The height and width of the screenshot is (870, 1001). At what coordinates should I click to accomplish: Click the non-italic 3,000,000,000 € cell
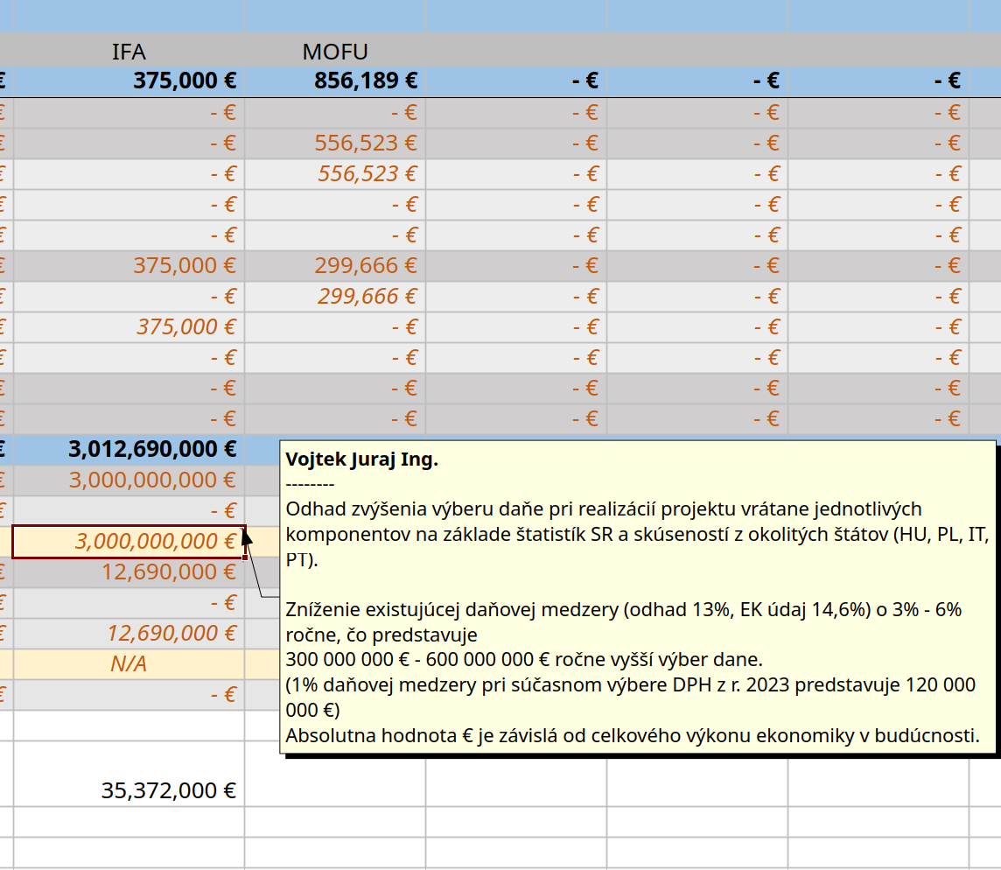pyautogui.click(x=129, y=480)
